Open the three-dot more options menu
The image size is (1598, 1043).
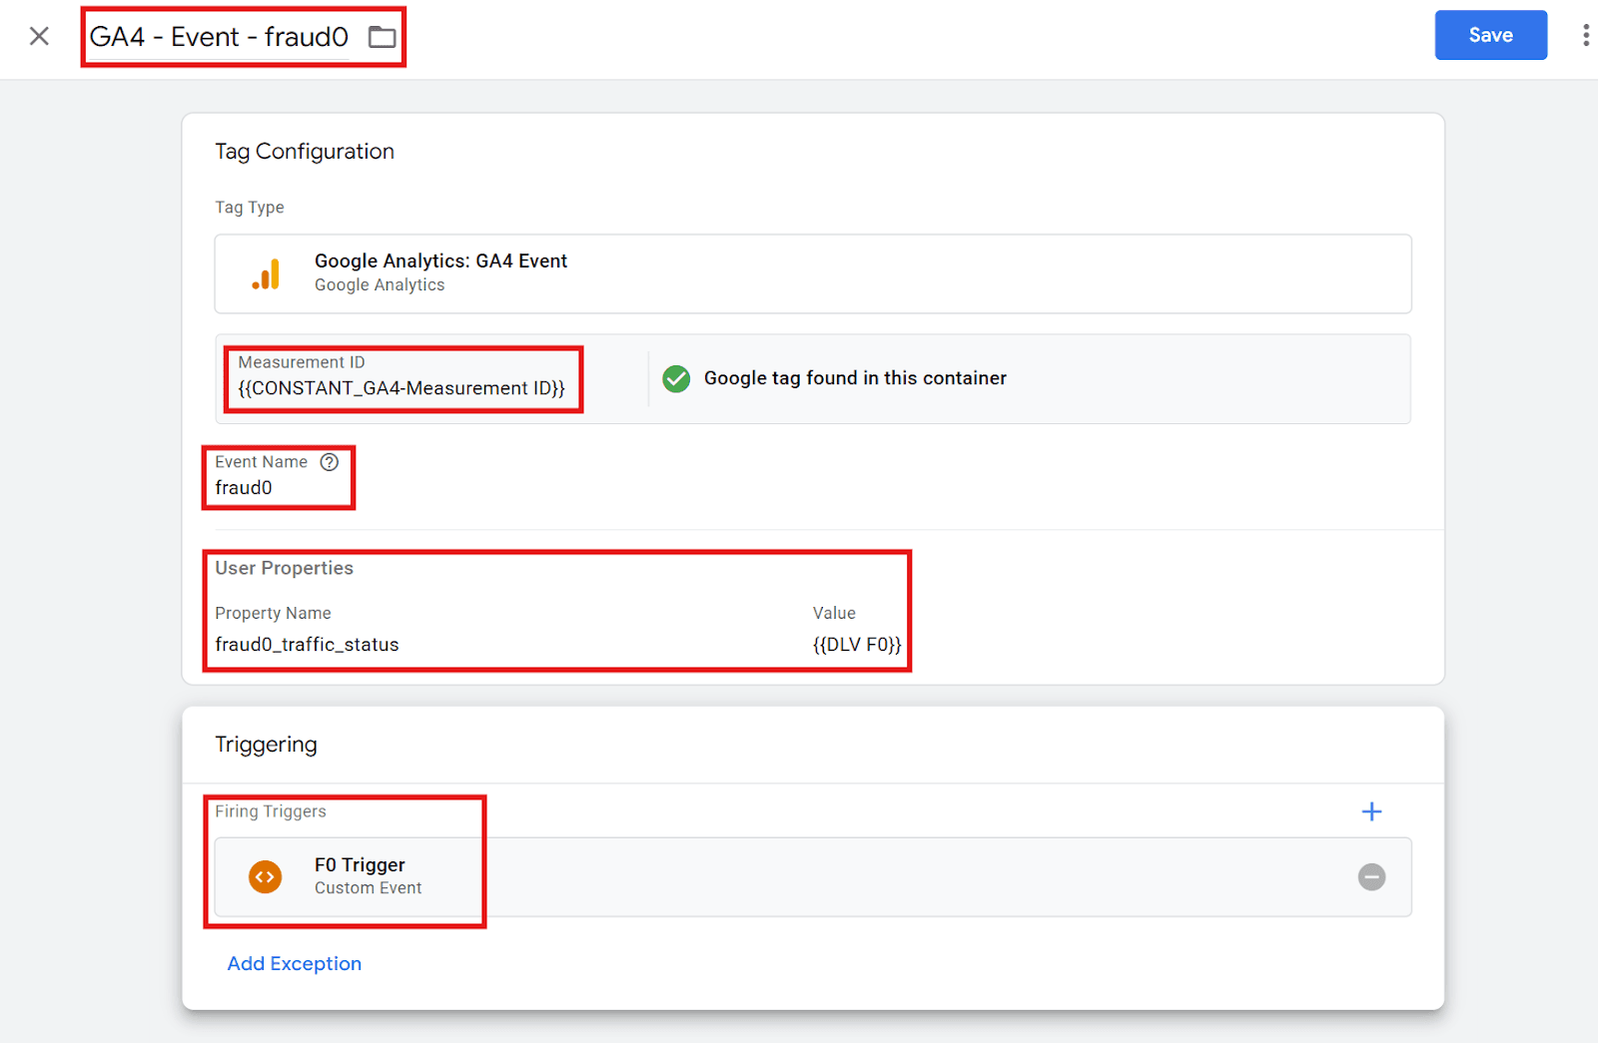click(x=1585, y=35)
